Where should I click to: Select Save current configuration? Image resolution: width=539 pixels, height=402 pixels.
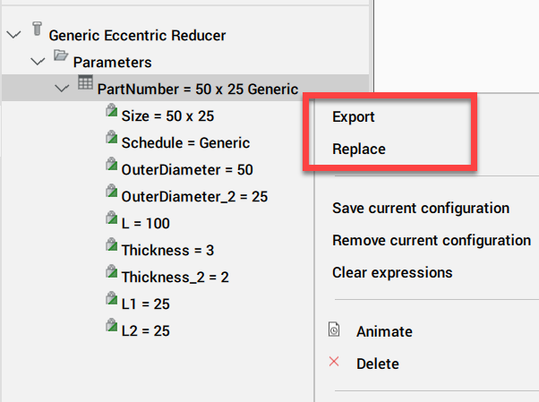(x=421, y=209)
